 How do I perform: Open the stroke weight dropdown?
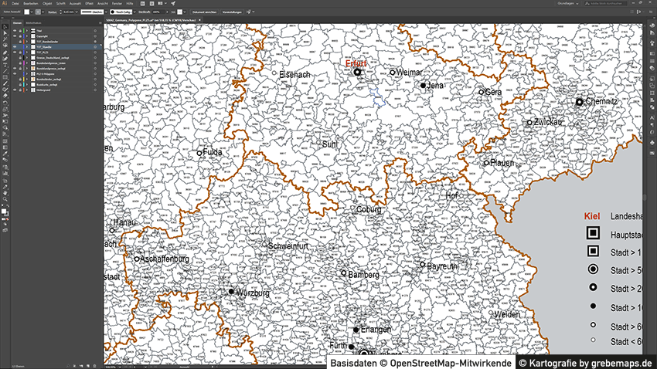click(x=77, y=12)
